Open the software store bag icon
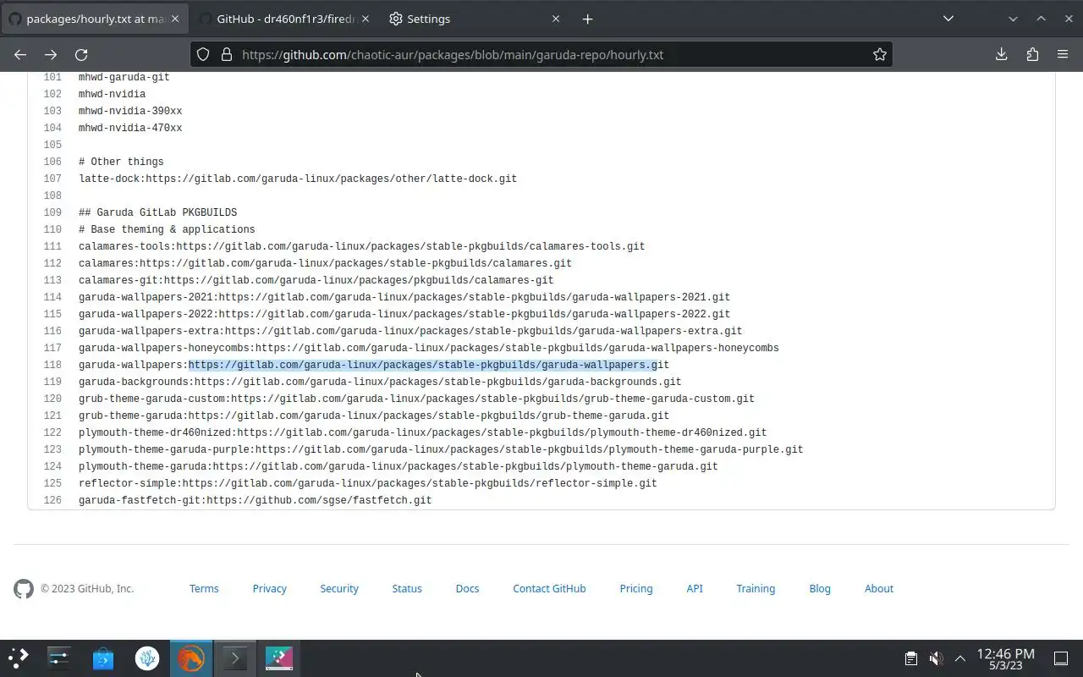 click(103, 658)
